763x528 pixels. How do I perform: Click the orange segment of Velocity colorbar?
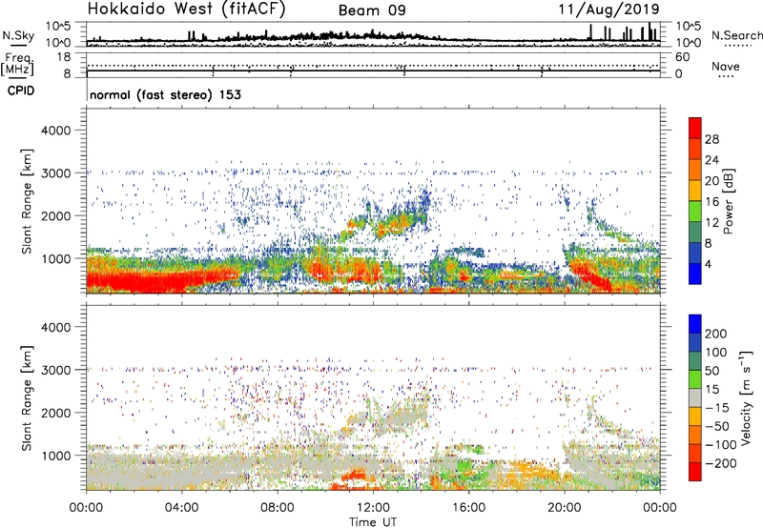point(695,435)
